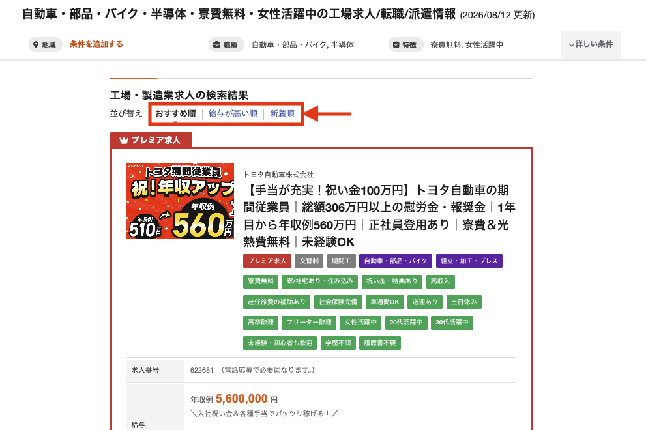Open the Toyota job banner thumbnail
646x430 pixels.
pos(180,201)
